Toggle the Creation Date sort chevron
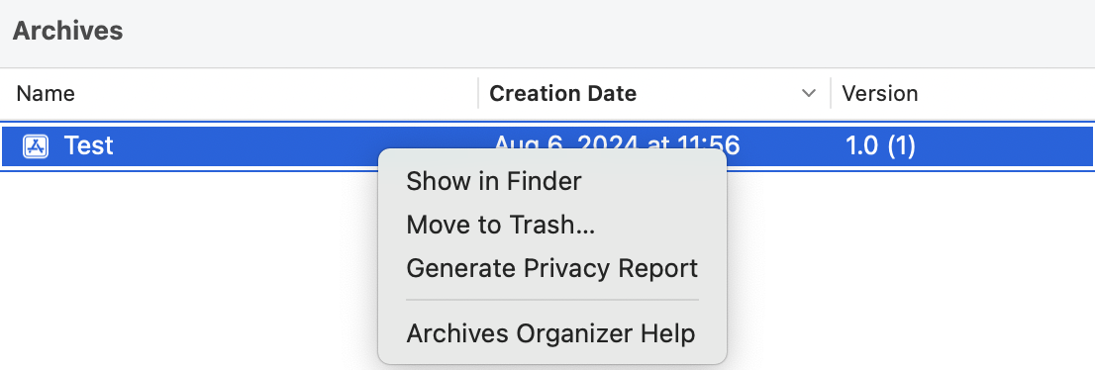1095x370 pixels. point(809,94)
